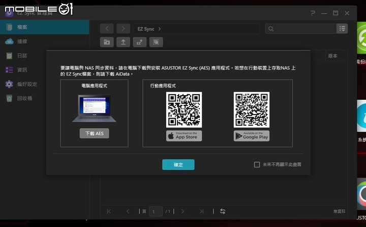Click the 下載 AES button
Image resolution: width=366 pixels, height=227 pixels.
coord(95,133)
